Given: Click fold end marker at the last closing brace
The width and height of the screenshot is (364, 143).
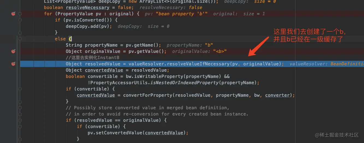Looking at the screenshot, I should (x=20, y=139).
